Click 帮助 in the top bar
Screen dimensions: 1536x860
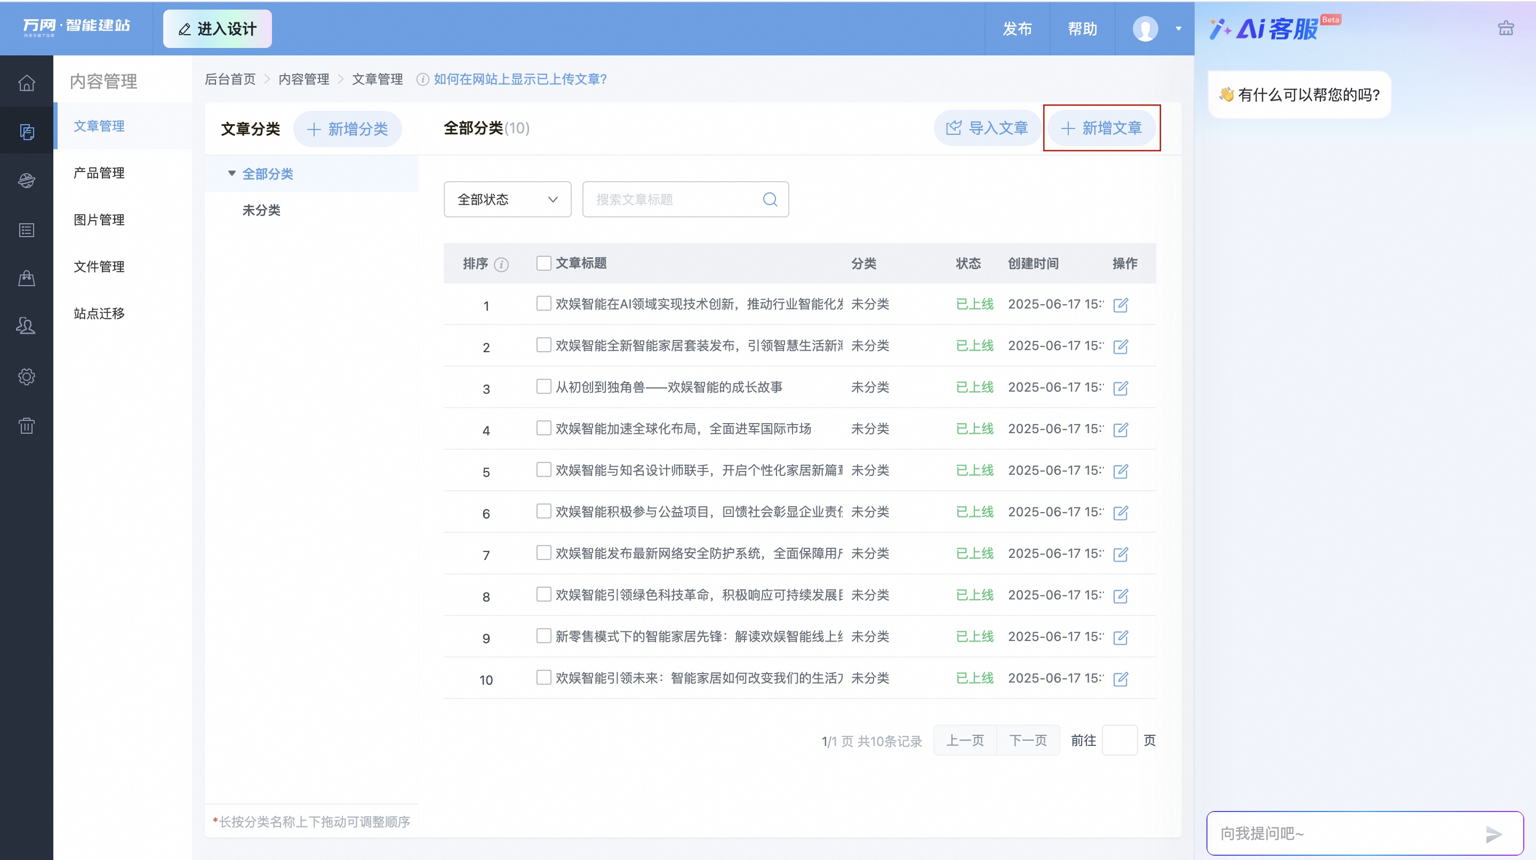coord(1082,29)
